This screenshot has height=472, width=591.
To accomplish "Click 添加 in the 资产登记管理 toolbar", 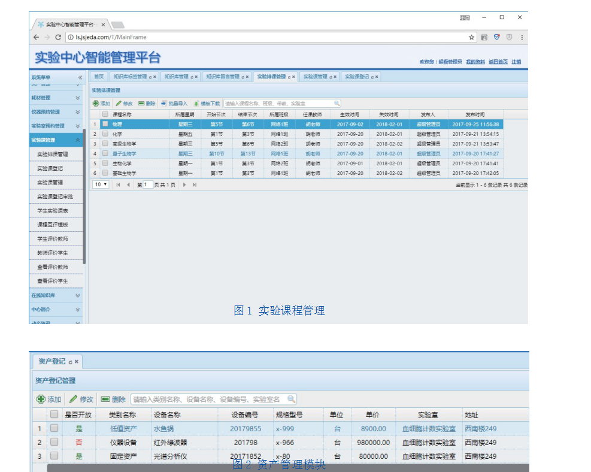I will tap(49, 400).
